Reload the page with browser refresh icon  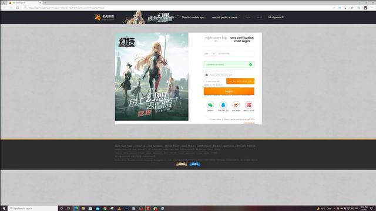18,8
